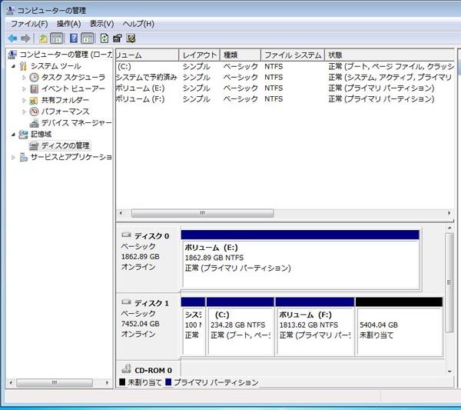Select the 5404.04 GB 未割り当て space
Viewport: 461px width, 410px height.
pos(400,326)
